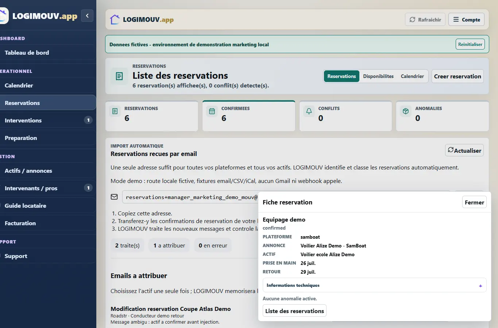Viewport: 498px width, 328px height.
Task: Click the reservations email address field
Action: tap(190, 197)
